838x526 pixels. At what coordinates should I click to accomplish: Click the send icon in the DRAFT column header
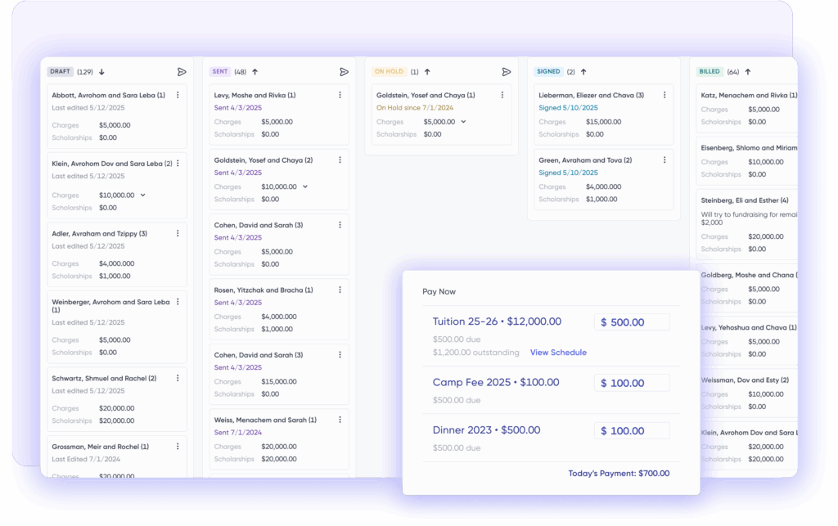(182, 71)
